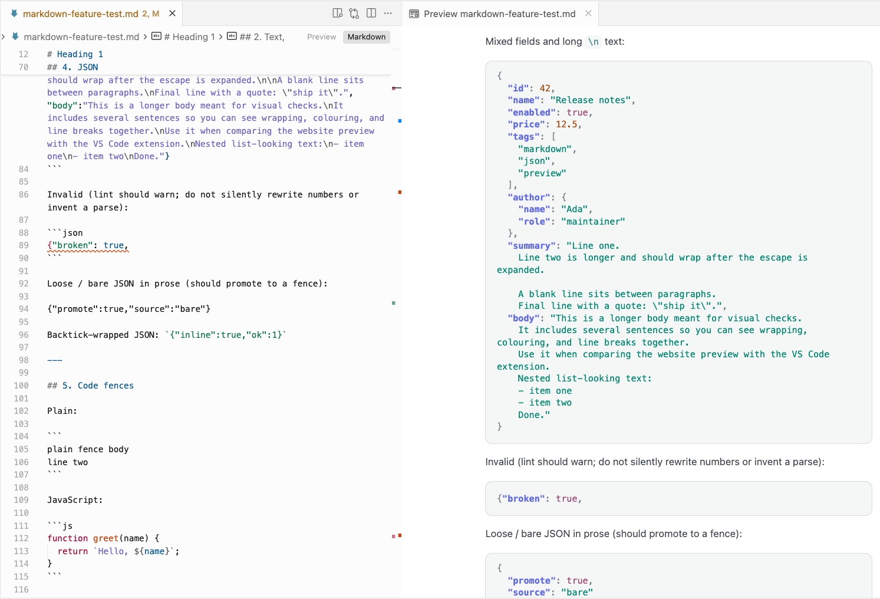Close the markdown-feature-test.md editor tab
This screenshot has width=880, height=599.
click(x=172, y=13)
